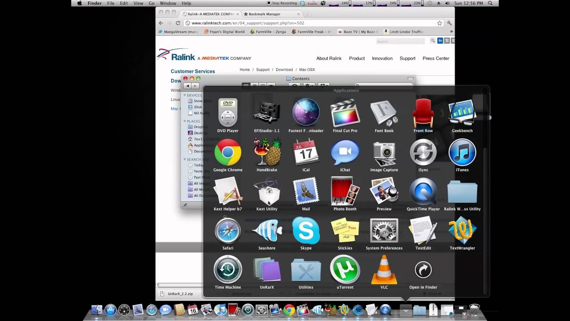Open Font Book application
570x321 pixels.
[384, 113]
